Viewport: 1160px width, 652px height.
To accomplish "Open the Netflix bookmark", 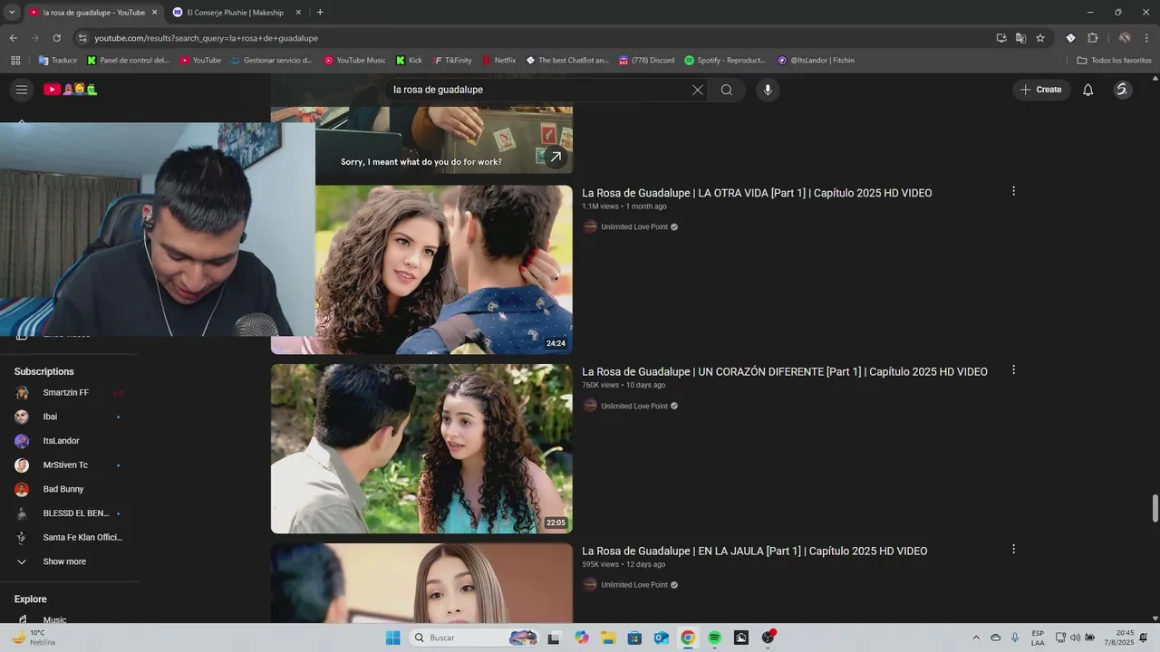I will pyautogui.click(x=499, y=61).
